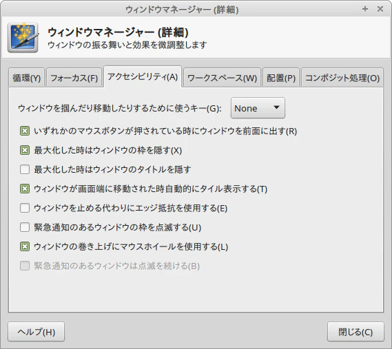392x349 pixels.
Task: Click the 閉じる(C) button
Action: click(x=355, y=332)
